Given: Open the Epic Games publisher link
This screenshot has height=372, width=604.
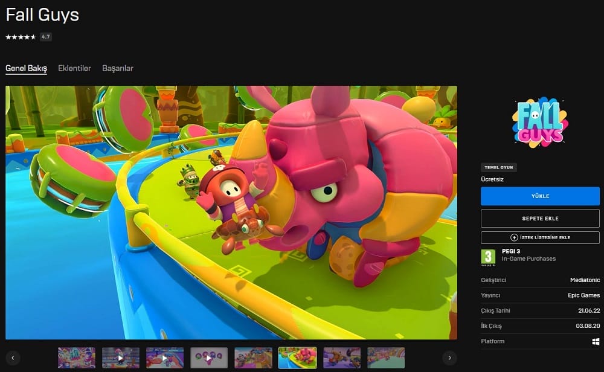Looking at the screenshot, I should [x=582, y=295].
